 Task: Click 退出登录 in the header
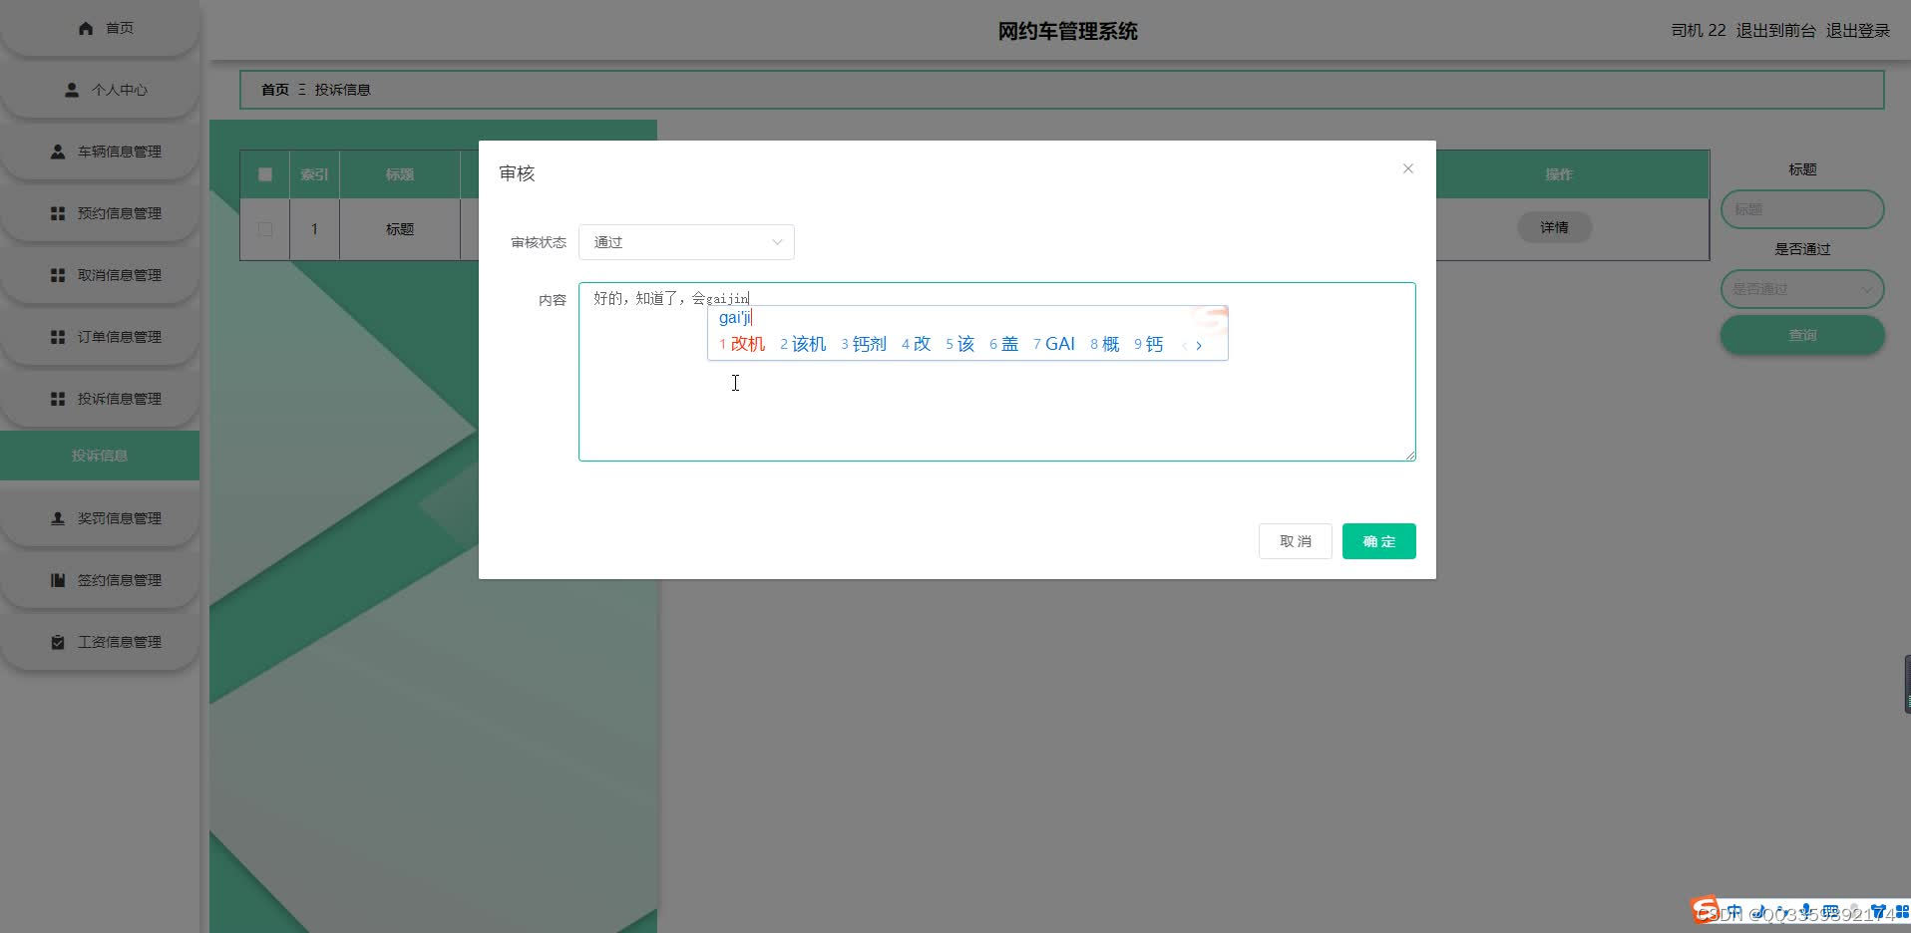[x=1858, y=31]
